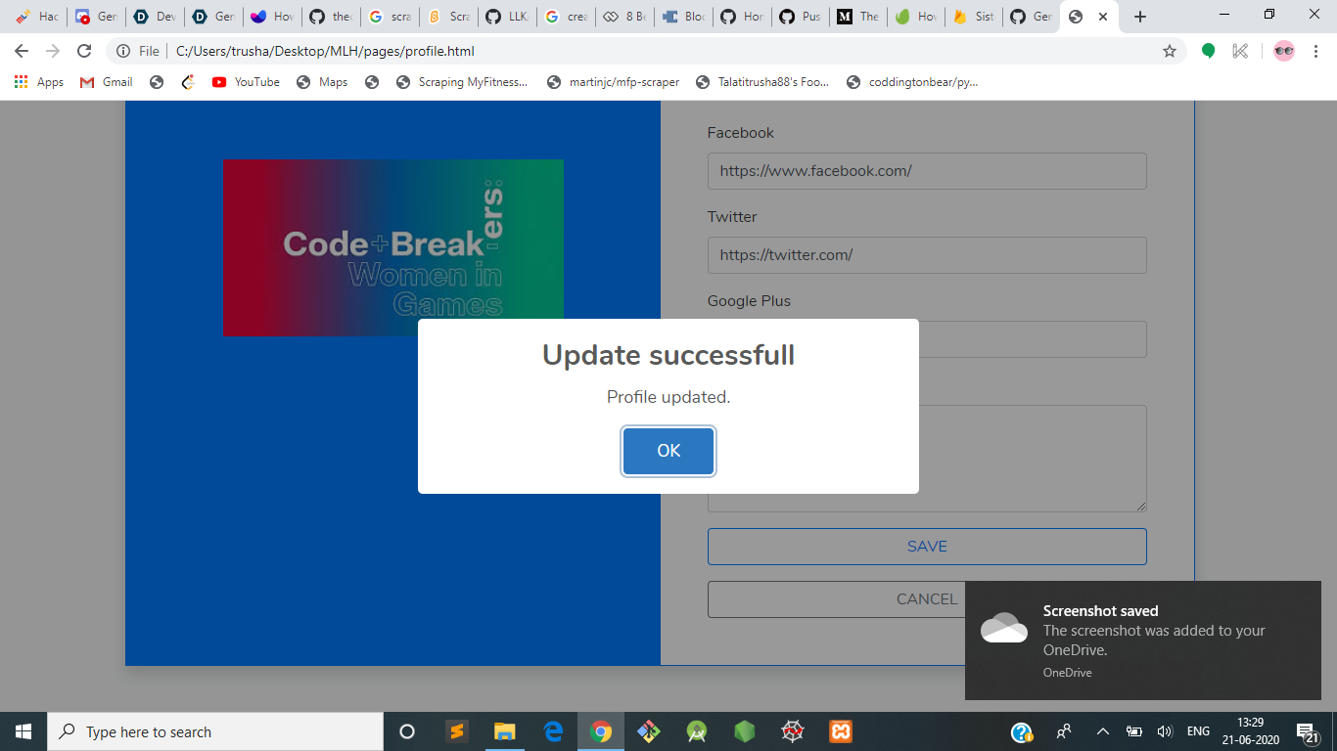
Task: Switch to the 'Hac' first tab
Action: pos(37,17)
